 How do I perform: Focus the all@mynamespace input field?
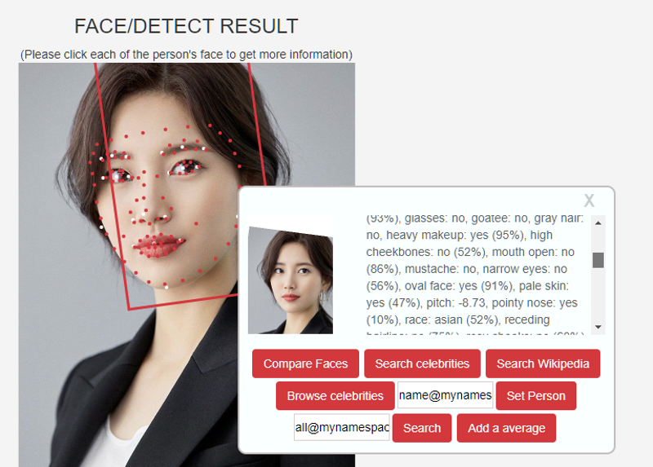[x=342, y=427]
